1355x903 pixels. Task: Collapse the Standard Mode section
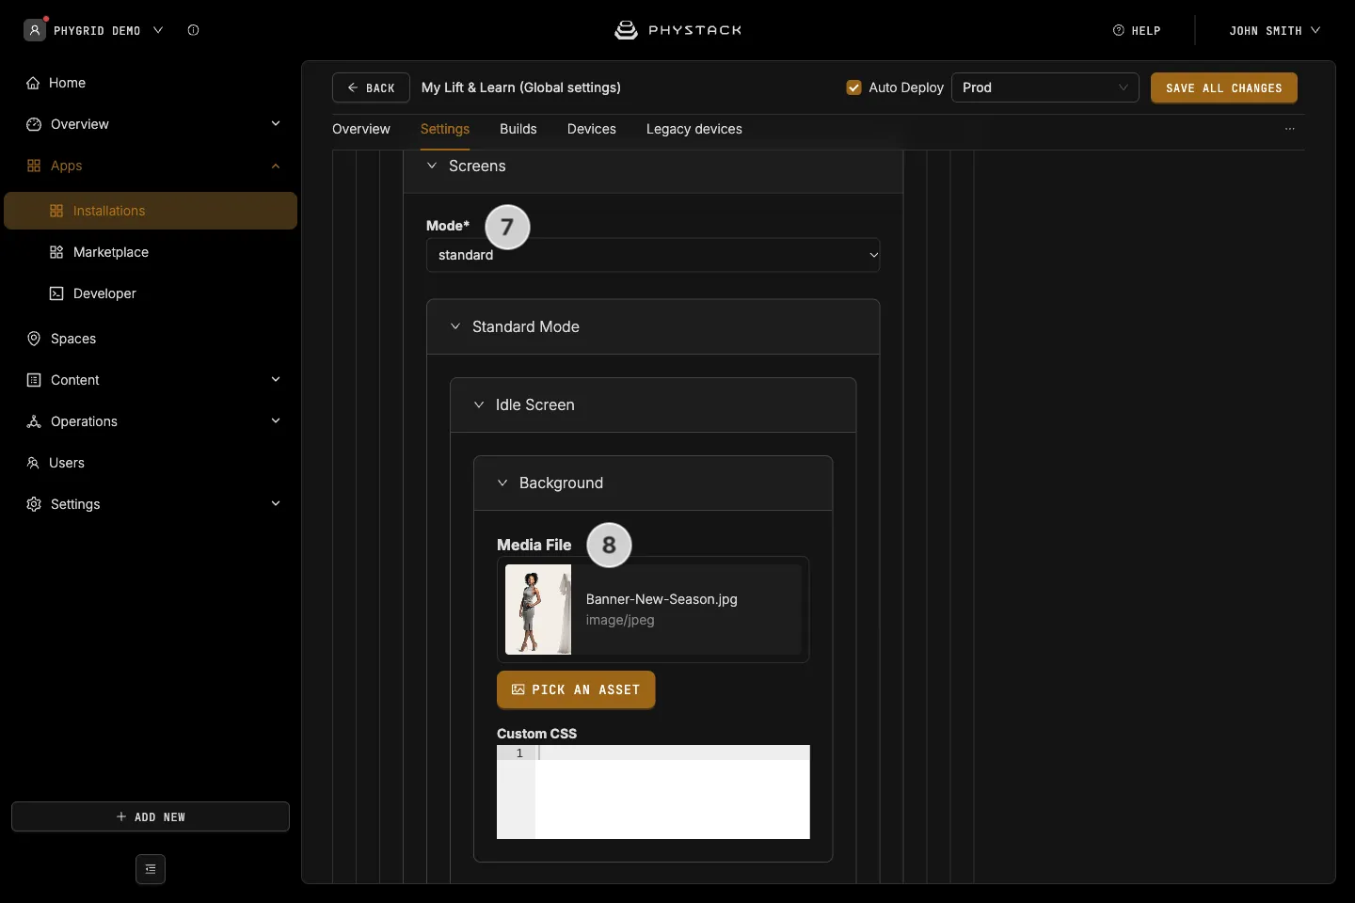coord(455,326)
